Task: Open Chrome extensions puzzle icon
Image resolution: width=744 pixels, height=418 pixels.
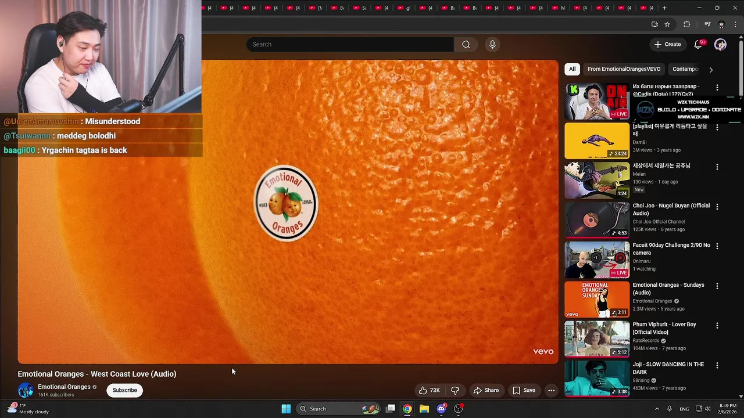Action: [687, 24]
